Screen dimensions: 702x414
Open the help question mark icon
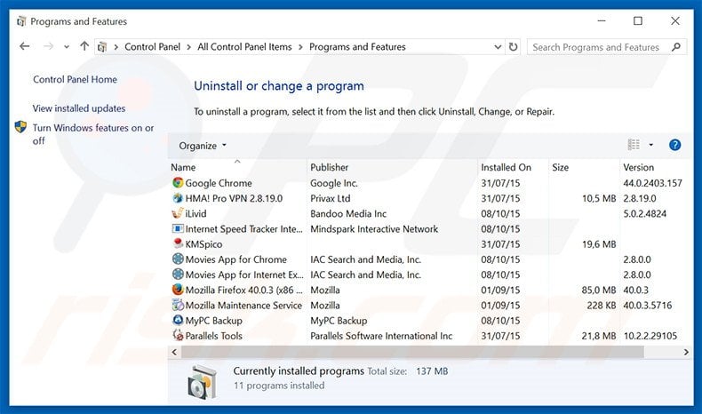[x=674, y=145]
